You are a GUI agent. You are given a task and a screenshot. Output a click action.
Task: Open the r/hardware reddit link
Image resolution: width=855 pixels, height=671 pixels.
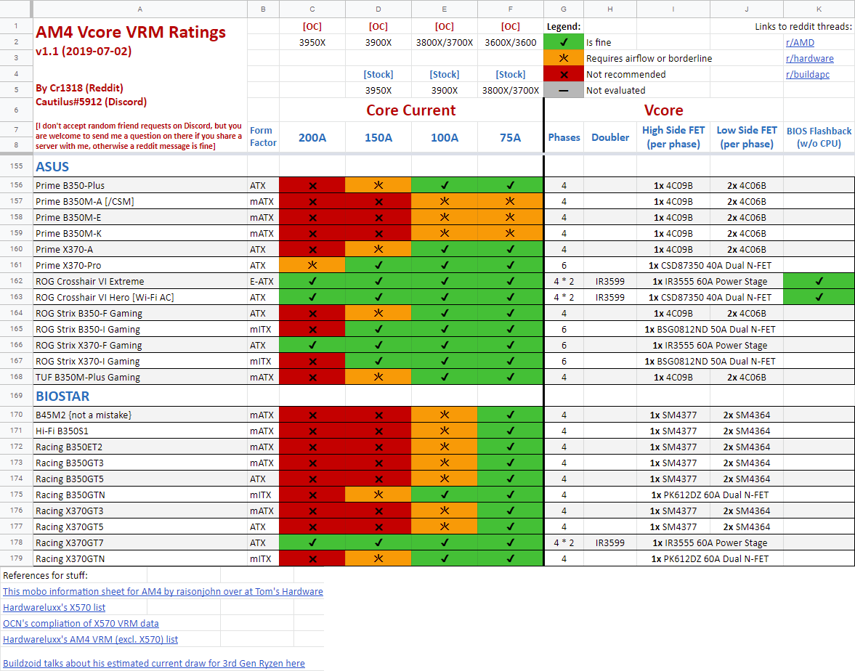pos(809,58)
